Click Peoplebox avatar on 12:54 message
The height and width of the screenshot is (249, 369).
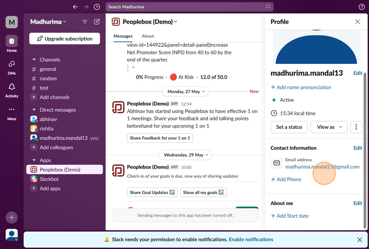pyautogui.click(x=118, y=107)
